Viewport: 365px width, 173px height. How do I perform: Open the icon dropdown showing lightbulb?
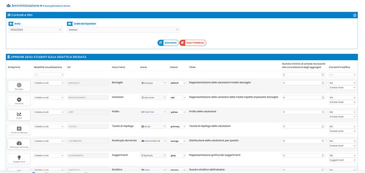pyautogui.click(x=153, y=155)
